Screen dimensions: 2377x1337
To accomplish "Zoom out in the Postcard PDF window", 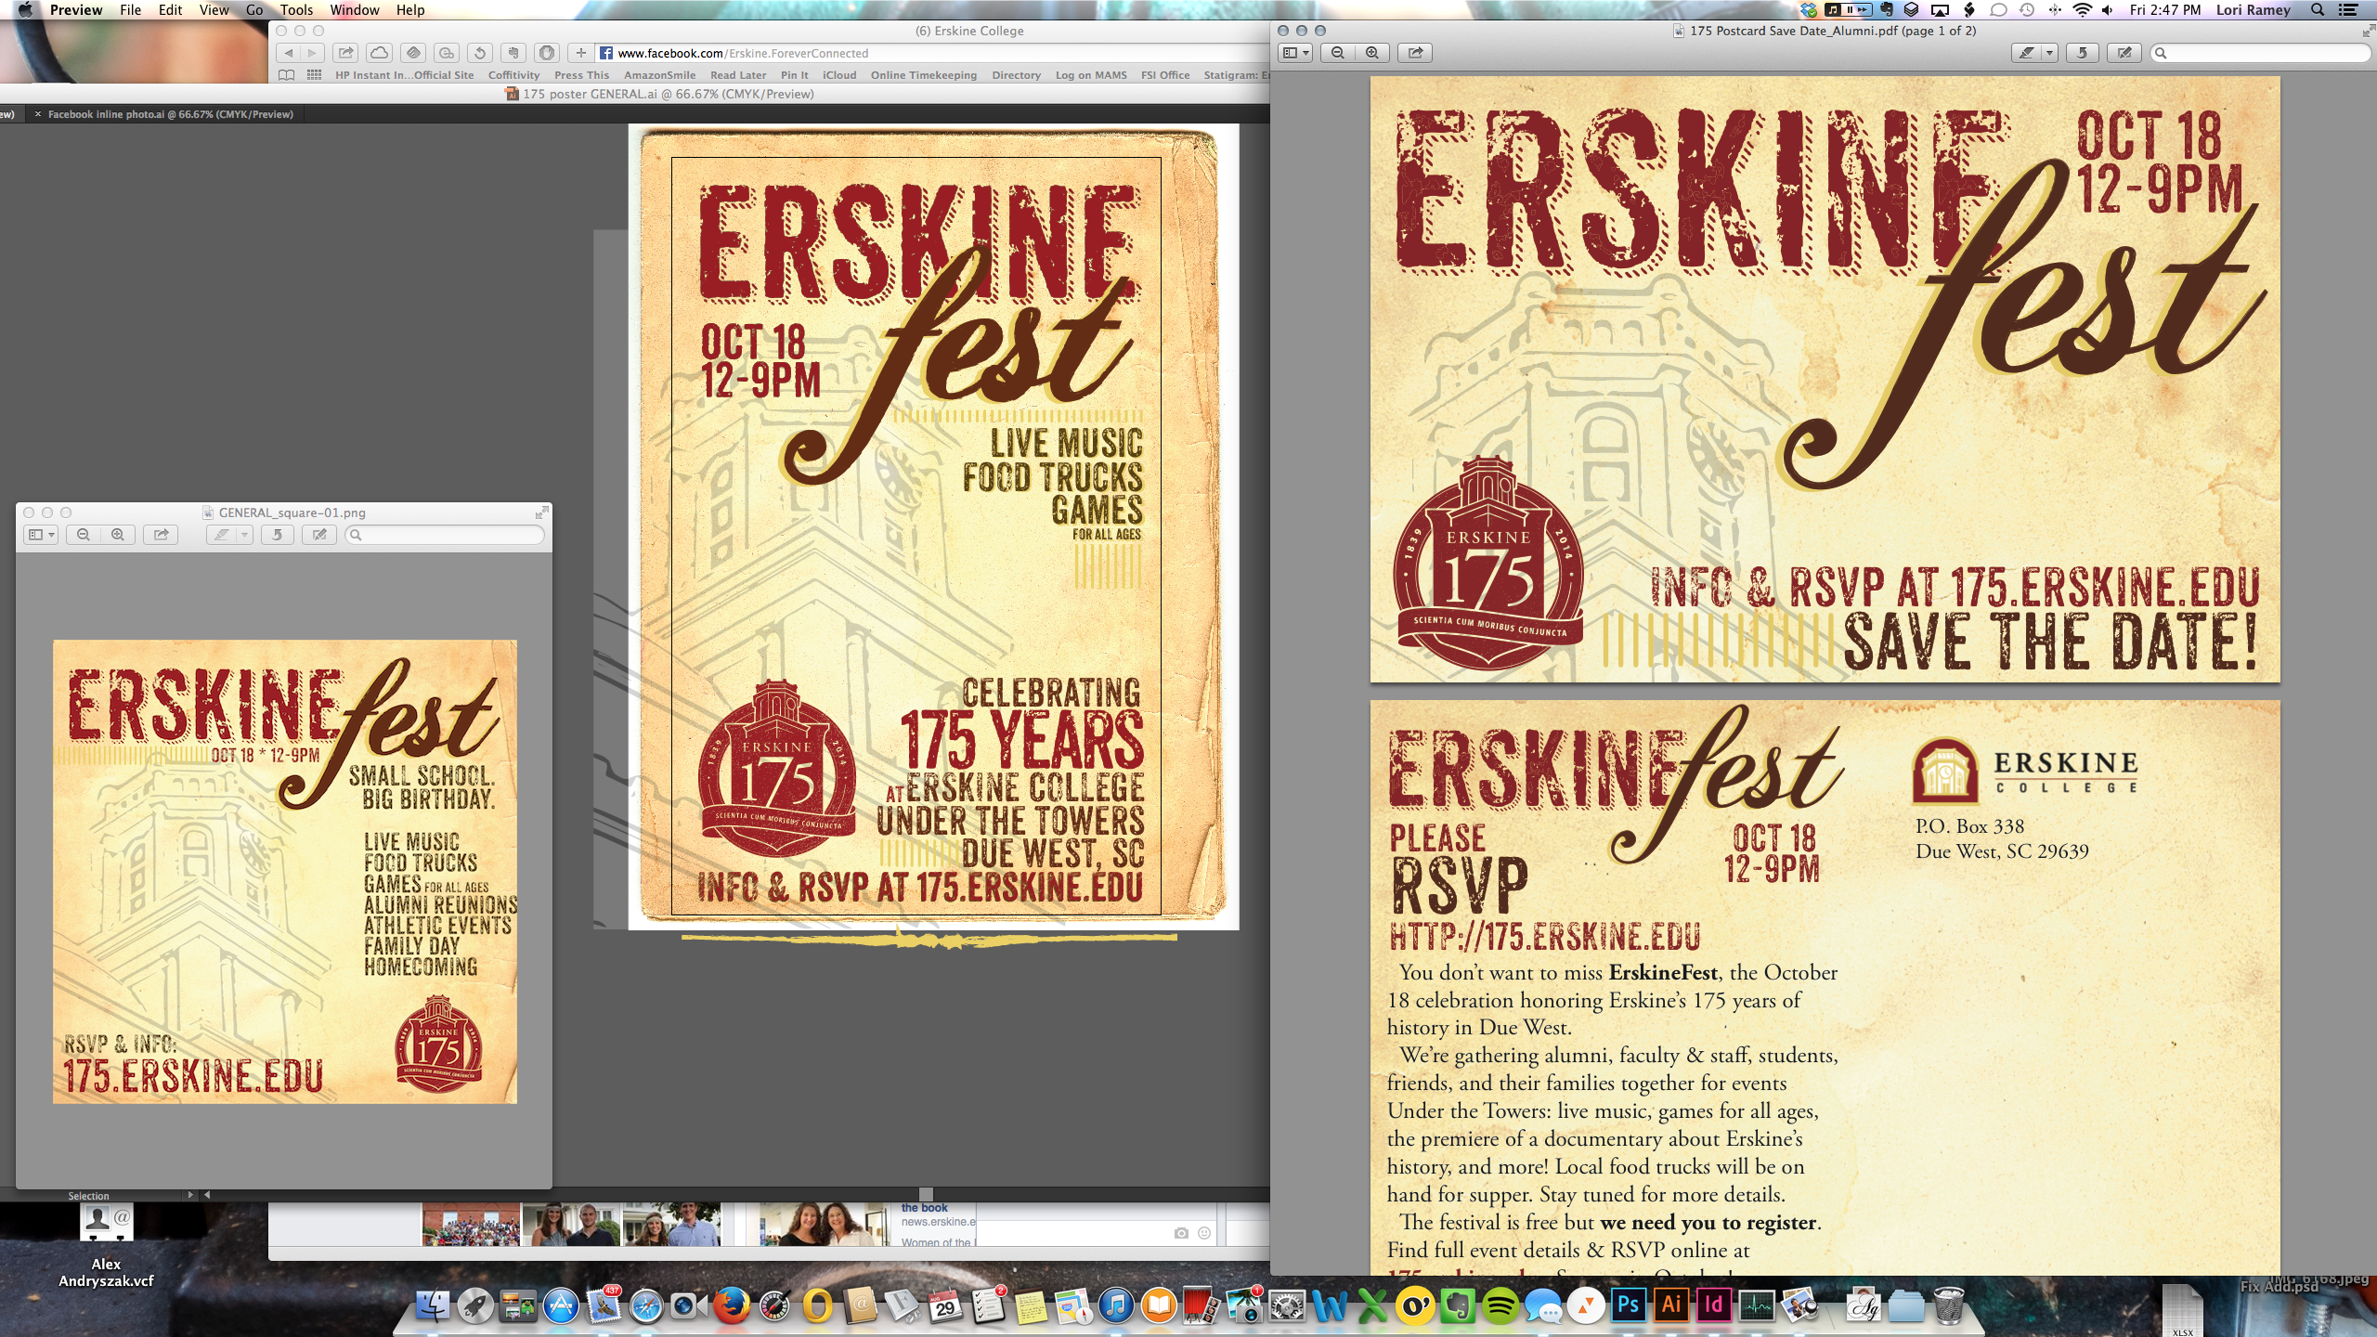I will (1337, 53).
